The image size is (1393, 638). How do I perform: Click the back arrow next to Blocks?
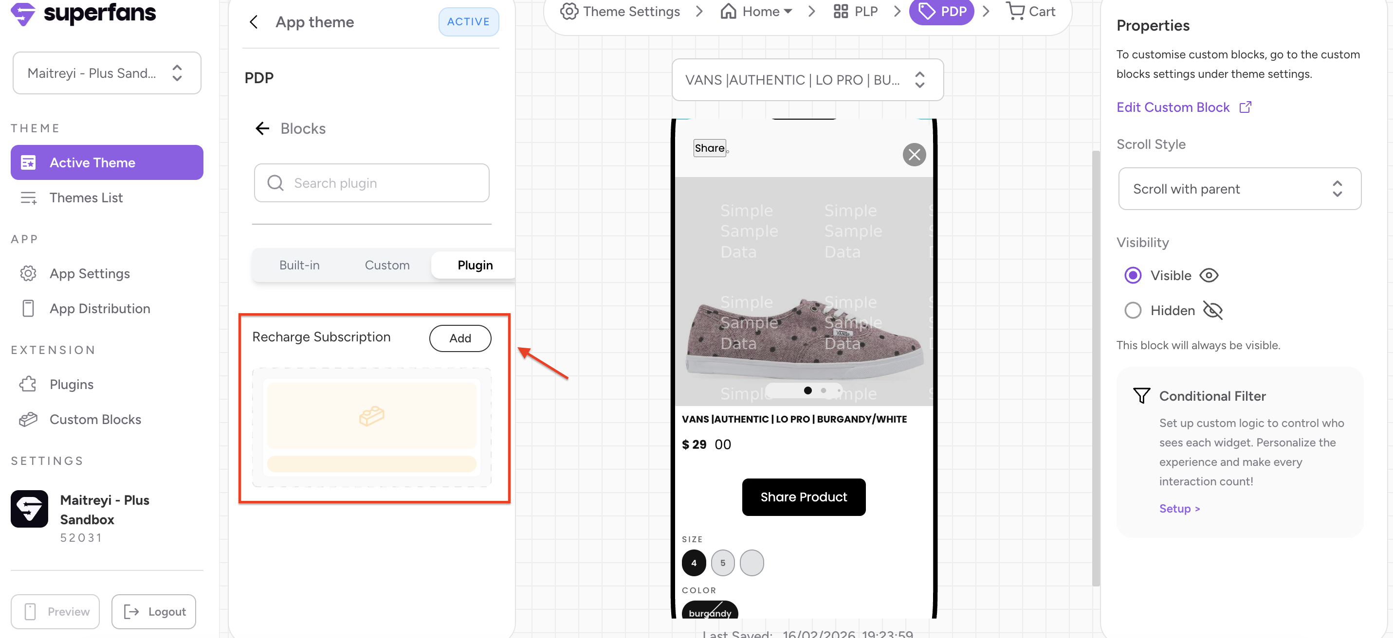[x=262, y=128]
